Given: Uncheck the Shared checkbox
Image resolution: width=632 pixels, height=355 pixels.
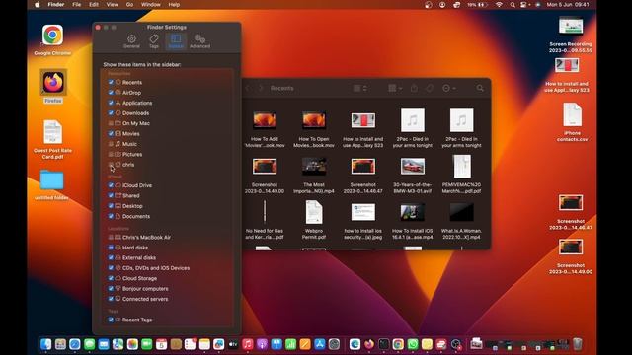Looking at the screenshot, I should click(111, 195).
